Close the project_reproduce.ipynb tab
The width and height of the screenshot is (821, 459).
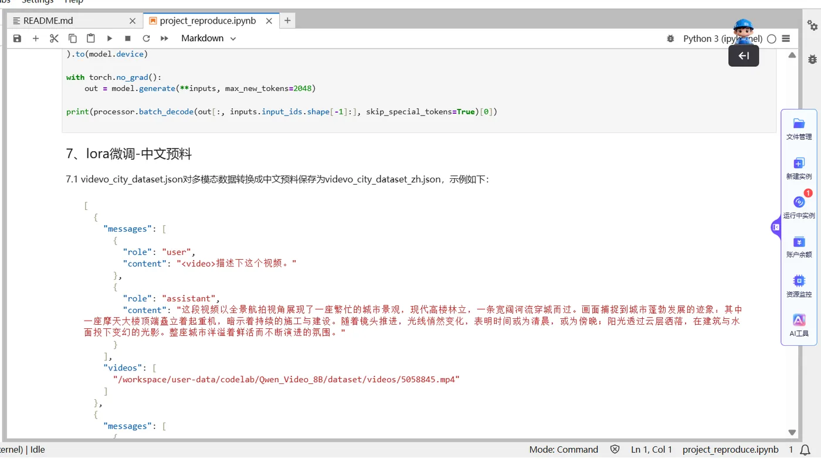tap(269, 21)
